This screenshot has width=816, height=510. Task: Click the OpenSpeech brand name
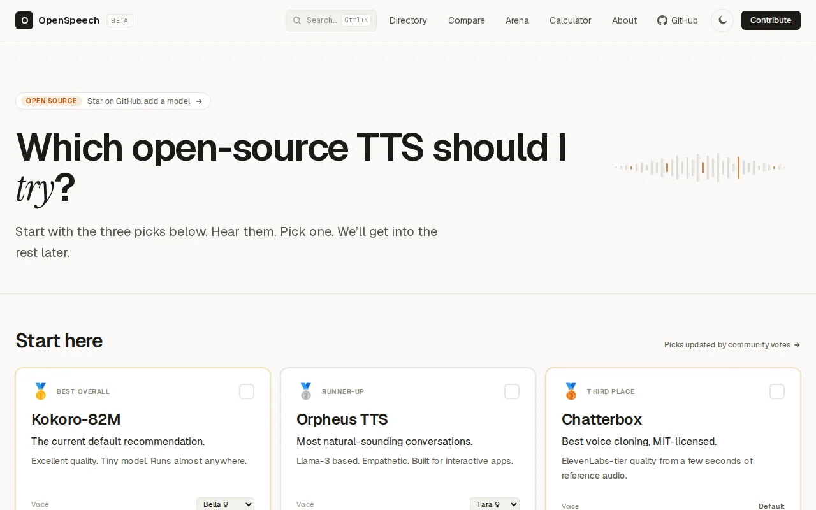coord(69,20)
